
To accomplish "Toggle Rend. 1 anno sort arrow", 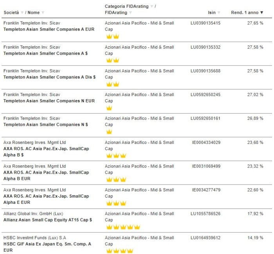I will 261,13.
